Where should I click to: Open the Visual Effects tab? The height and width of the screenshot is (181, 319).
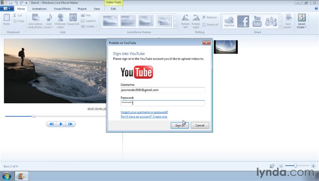point(62,9)
